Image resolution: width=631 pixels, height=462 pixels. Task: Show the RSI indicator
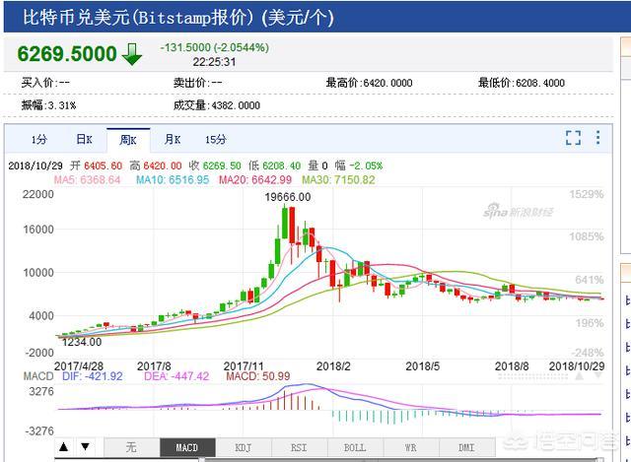pyautogui.click(x=299, y=447)
